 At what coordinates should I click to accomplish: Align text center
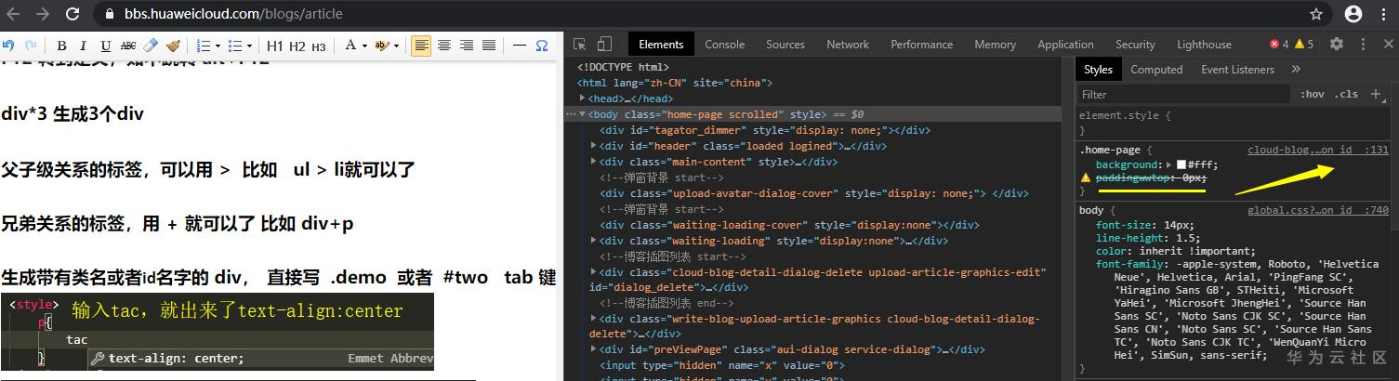click(444, 46)
